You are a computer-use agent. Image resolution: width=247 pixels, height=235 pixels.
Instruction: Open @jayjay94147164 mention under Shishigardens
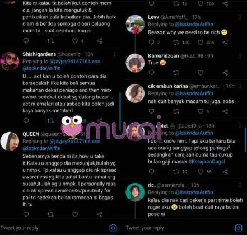pos(70,62)
